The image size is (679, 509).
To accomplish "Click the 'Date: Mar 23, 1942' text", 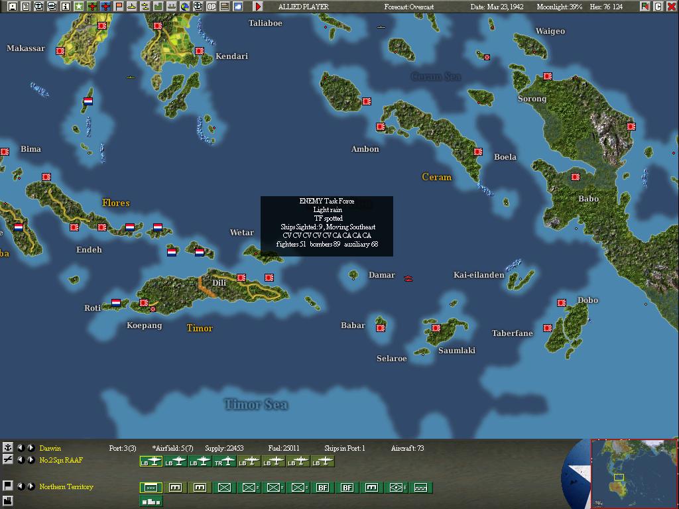I will [497, 7].
